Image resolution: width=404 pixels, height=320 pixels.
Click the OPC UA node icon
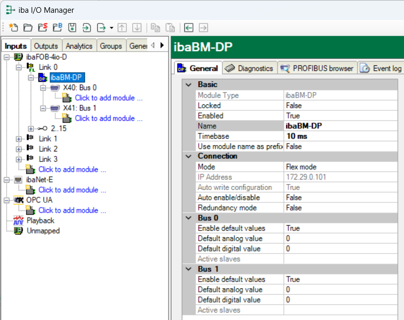click(x=18, y=200)
